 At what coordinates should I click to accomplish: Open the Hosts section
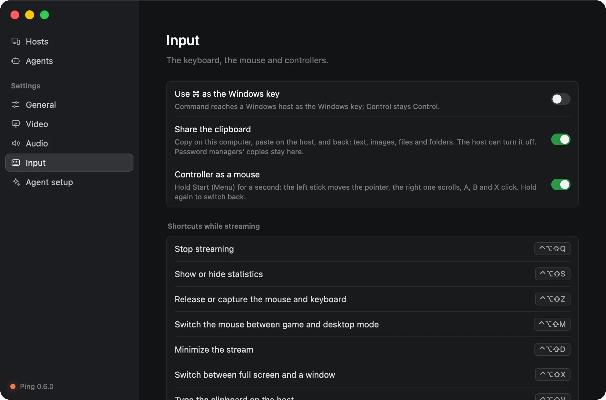pos(69,41)
